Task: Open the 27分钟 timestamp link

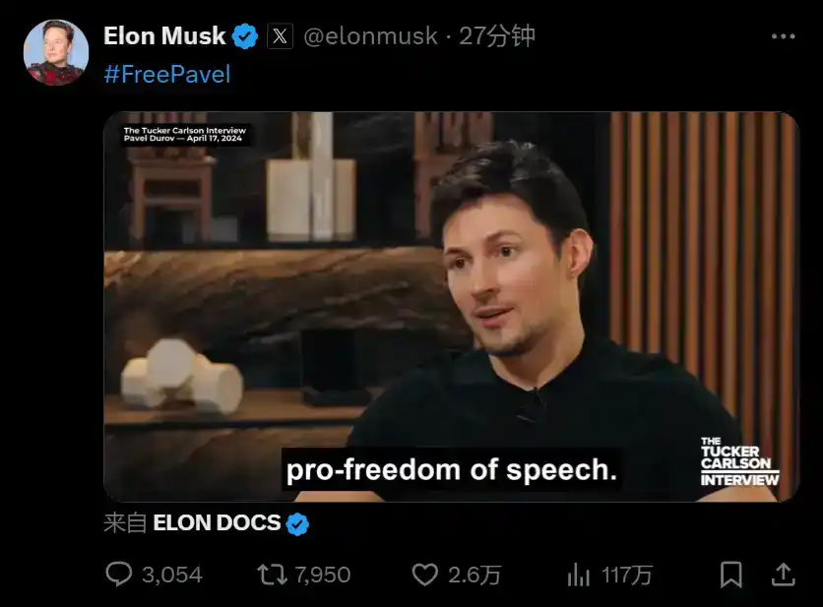Action: 497,36
